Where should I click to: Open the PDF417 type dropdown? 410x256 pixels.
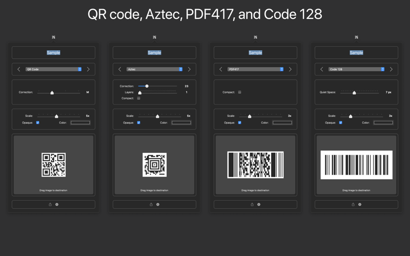tap(255, 69)
